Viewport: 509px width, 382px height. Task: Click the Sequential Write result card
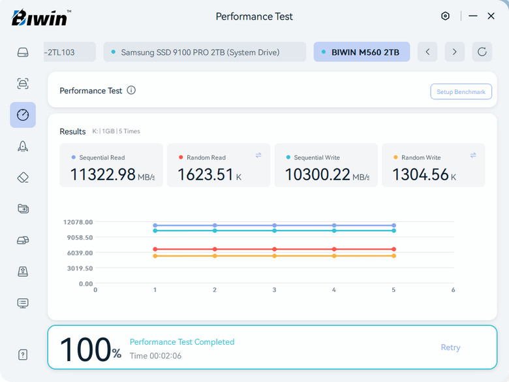[x=326, y=165]
